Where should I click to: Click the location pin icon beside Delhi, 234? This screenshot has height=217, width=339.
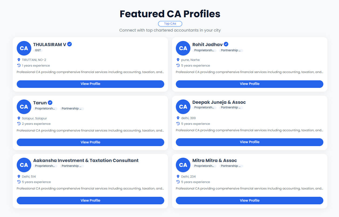tap(178, 177)
